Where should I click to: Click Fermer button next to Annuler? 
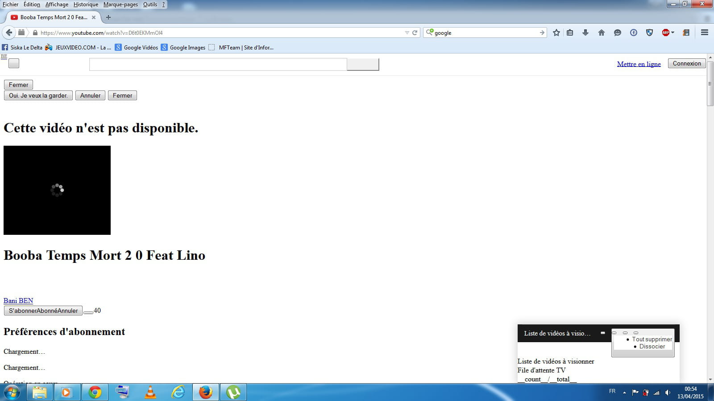coord(122,95)
